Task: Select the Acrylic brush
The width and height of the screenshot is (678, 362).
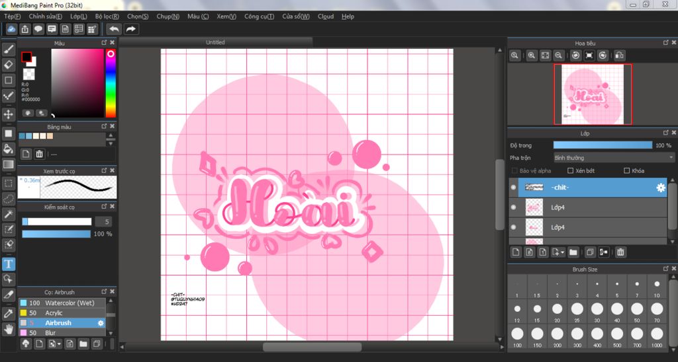Action: pos(62,313)
